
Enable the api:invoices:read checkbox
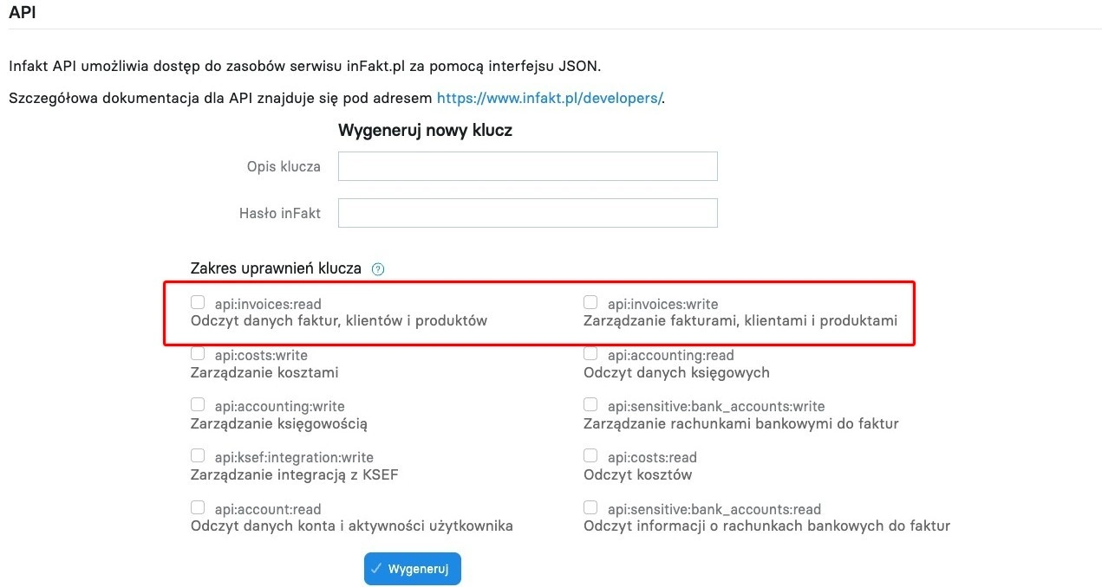pos(198,302)
